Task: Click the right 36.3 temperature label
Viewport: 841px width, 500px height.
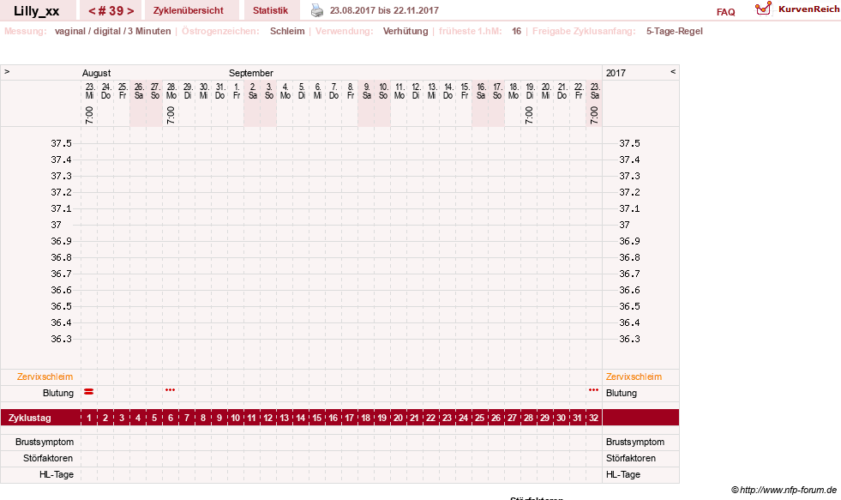Action: (x=629, y=339)
